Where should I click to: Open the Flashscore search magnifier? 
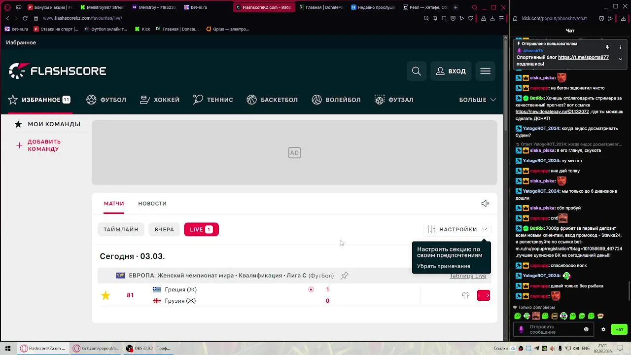point(417,71)
